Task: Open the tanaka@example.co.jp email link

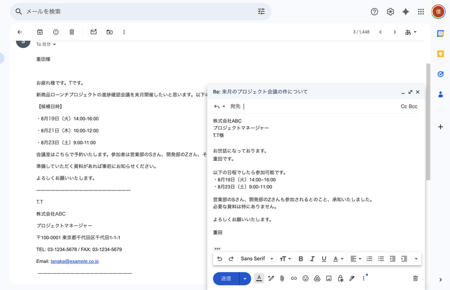Action: click(75, 261)
